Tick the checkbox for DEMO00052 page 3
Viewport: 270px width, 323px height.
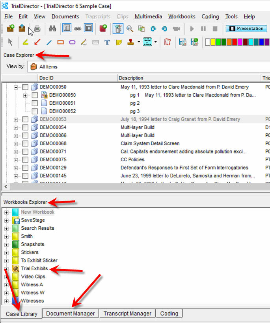coord(35,111)
